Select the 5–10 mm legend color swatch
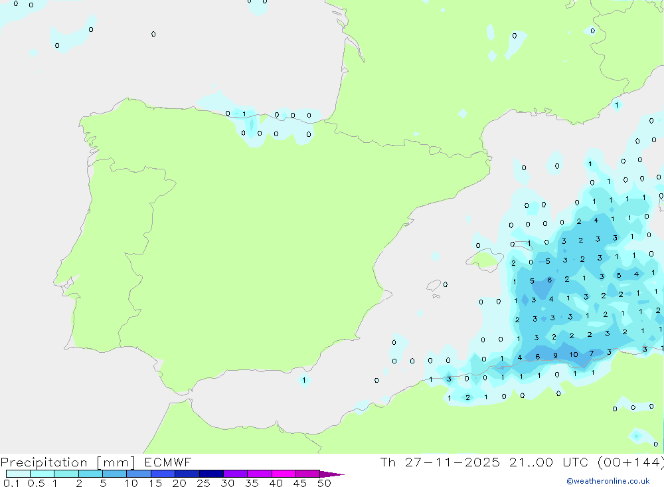Viewport: 664px width, 487px height. point(115,474)
